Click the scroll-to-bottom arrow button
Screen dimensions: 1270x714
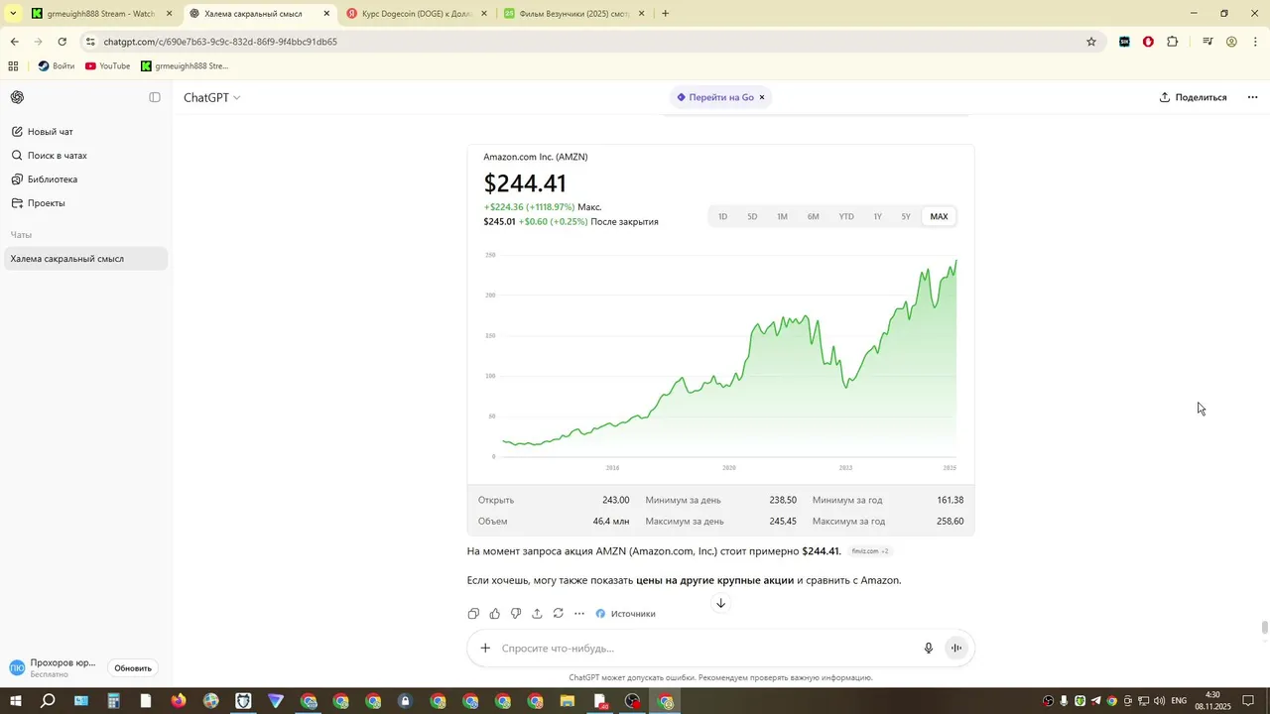tap(721, 603)
